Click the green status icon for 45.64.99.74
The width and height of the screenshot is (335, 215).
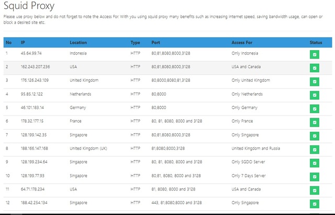pyautogui.click(x=315, y=54)
